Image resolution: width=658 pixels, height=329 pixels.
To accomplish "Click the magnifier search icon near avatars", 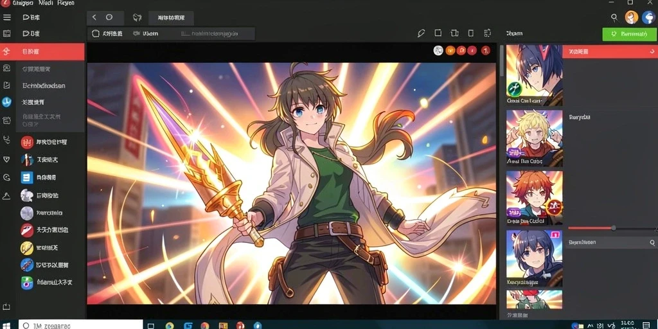I will [x=614, y=17].
